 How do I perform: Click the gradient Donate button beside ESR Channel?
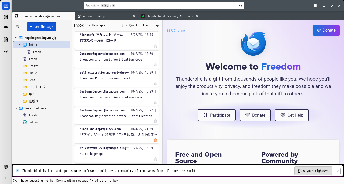[x=326, y=30]
